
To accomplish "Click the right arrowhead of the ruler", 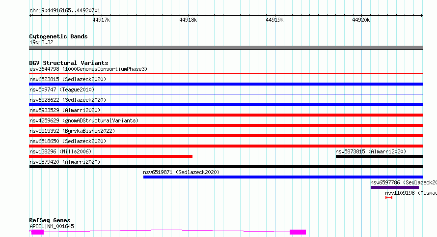I will tap(421, 15).
